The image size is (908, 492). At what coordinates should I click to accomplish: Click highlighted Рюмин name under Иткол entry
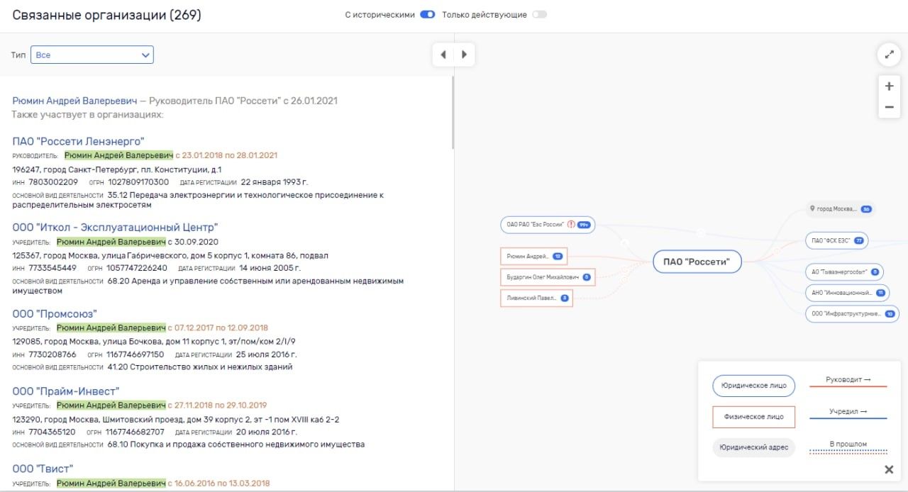pyautogui.click(x=111, y=242)
